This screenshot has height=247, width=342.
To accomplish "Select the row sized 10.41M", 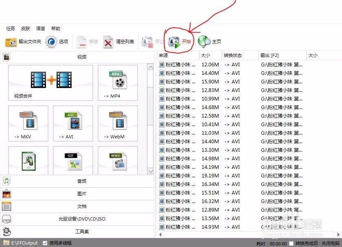I will click(x=249, y=124).
